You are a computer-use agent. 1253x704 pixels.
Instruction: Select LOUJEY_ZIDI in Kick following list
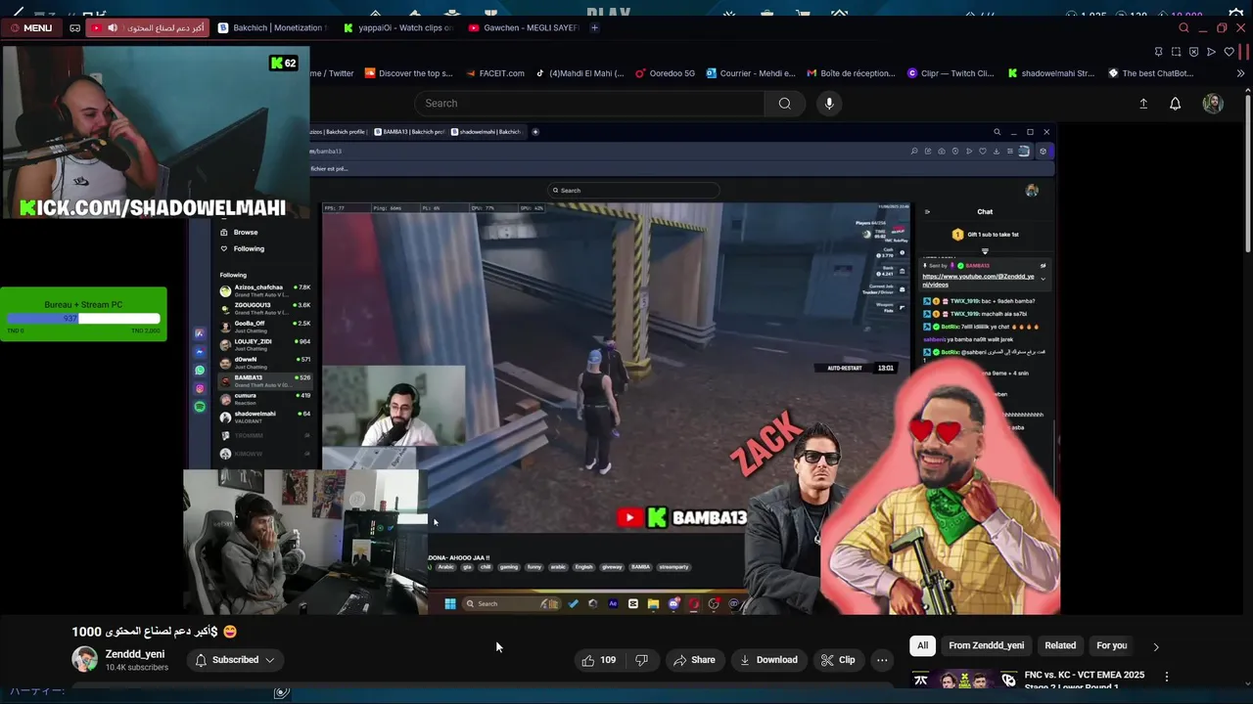(x=264, y=344)
